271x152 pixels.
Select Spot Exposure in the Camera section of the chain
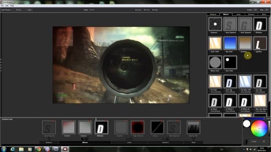174,128
